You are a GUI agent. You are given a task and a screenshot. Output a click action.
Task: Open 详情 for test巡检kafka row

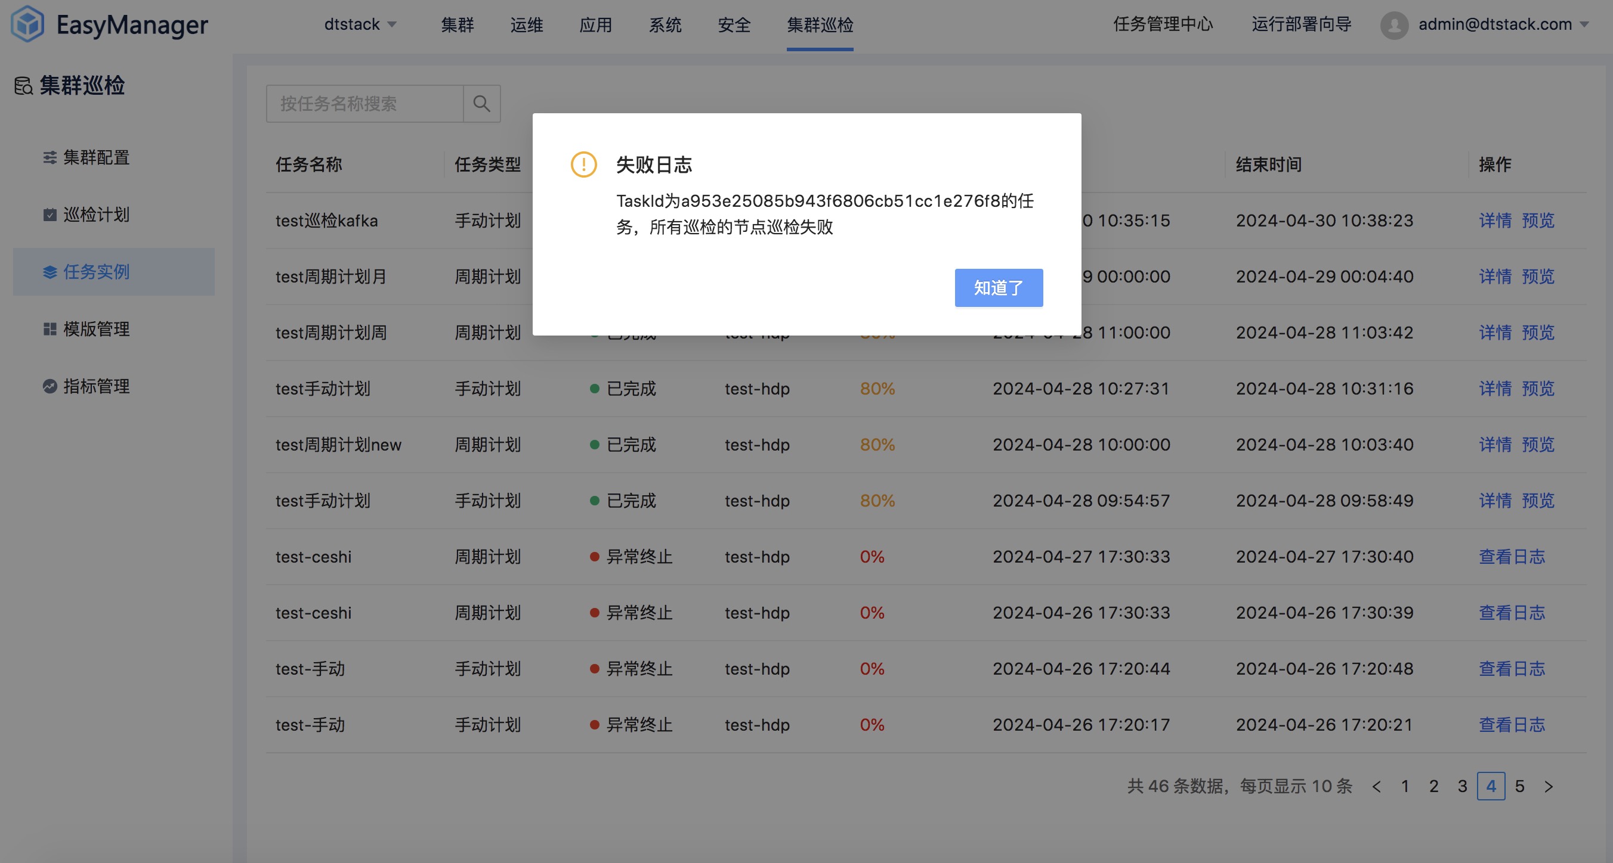click(1495, 221)
